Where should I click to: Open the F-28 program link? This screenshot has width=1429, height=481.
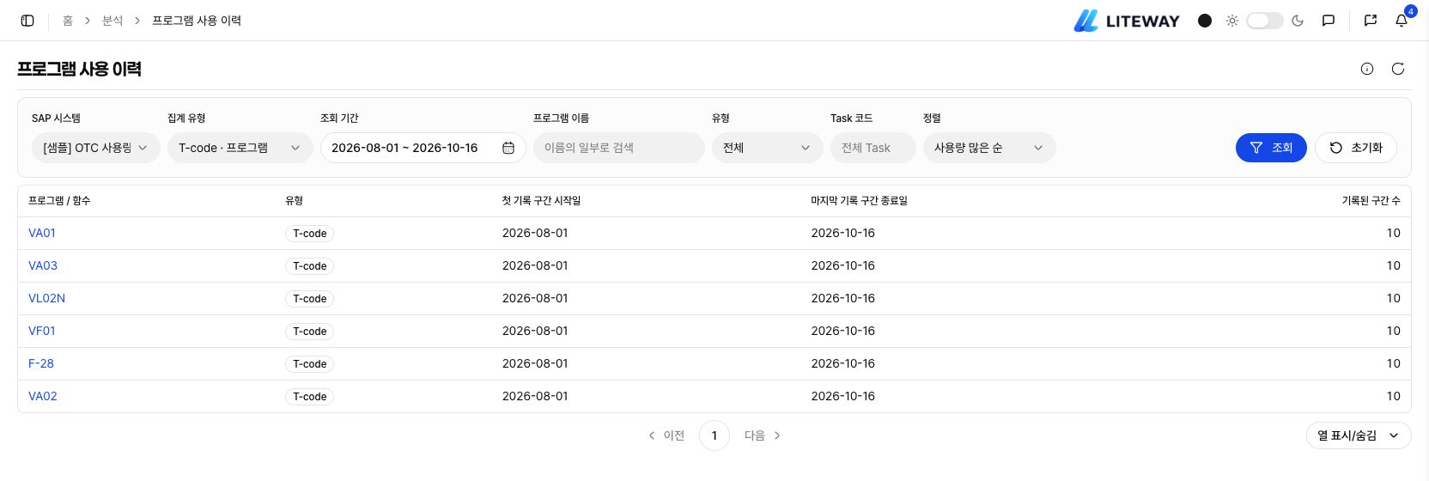(x=41, y=363)
